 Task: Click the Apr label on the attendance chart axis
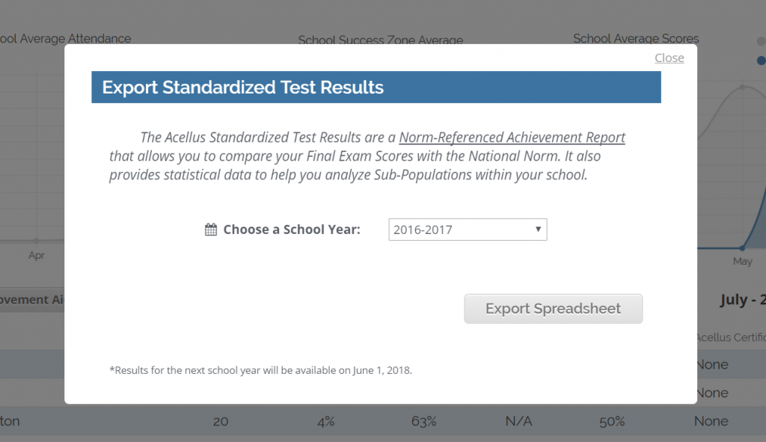point(37,254)
